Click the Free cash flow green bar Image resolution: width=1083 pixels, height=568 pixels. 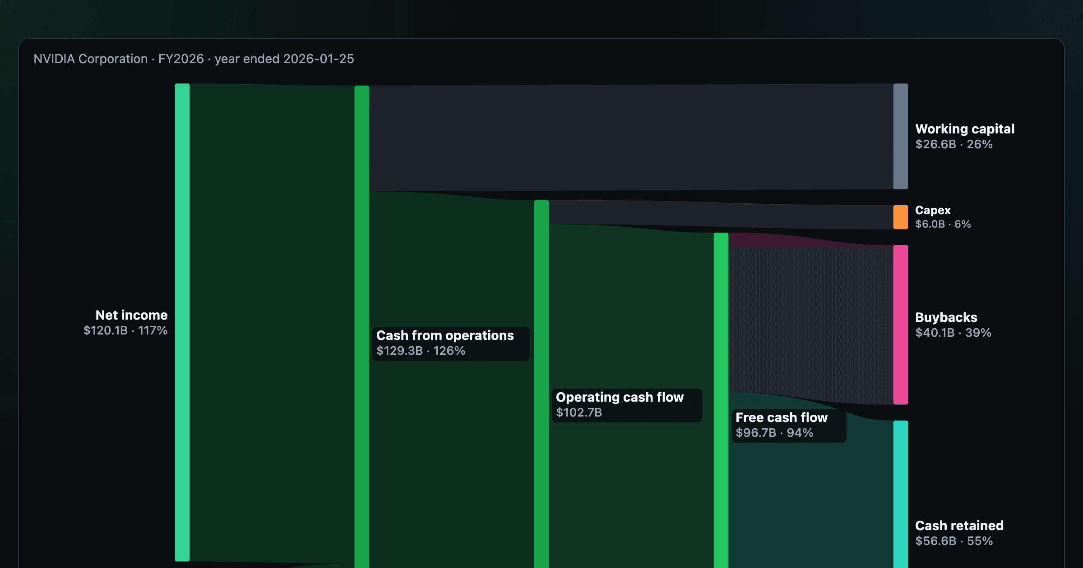tap(721, 400)
